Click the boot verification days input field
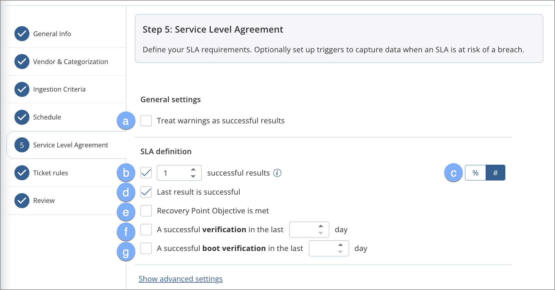Image resolution: width=555 pixels, height=290 pixels. (x=322, y=248)
